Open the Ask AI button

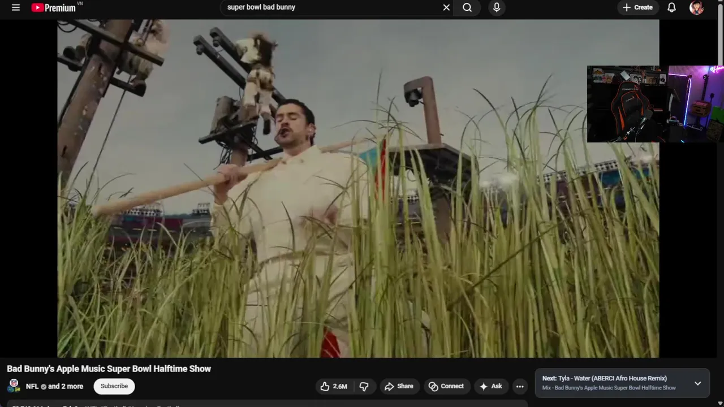(490, 386)
